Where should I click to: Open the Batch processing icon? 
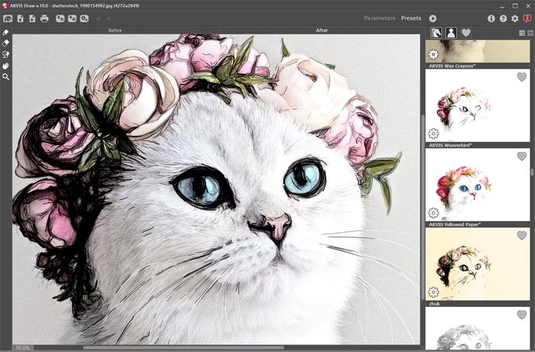(84, 18)
